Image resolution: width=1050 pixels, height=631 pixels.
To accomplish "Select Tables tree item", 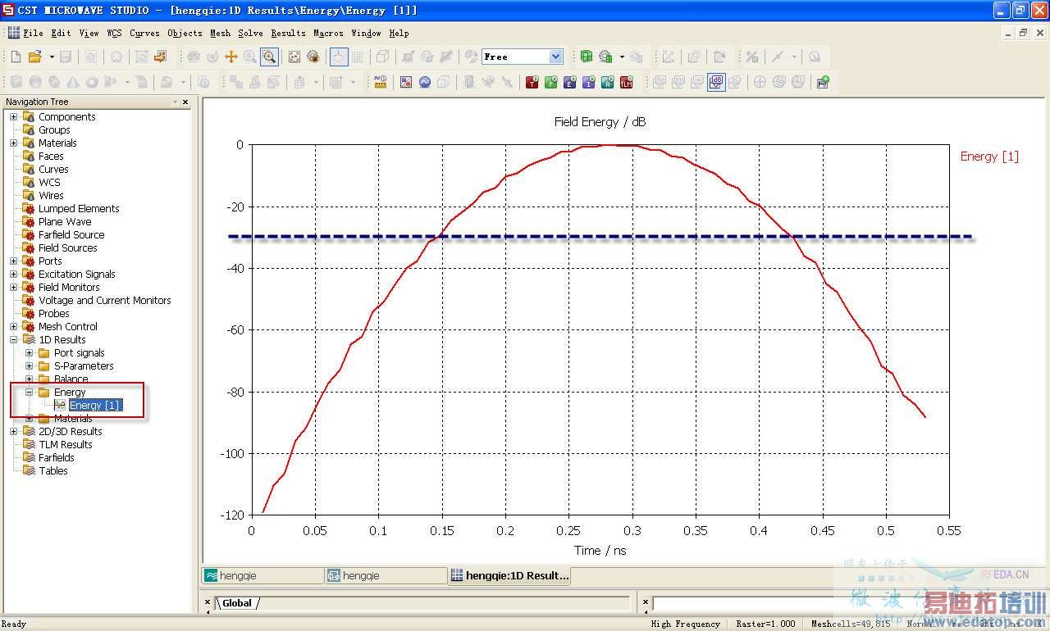I will coord(53,470).
